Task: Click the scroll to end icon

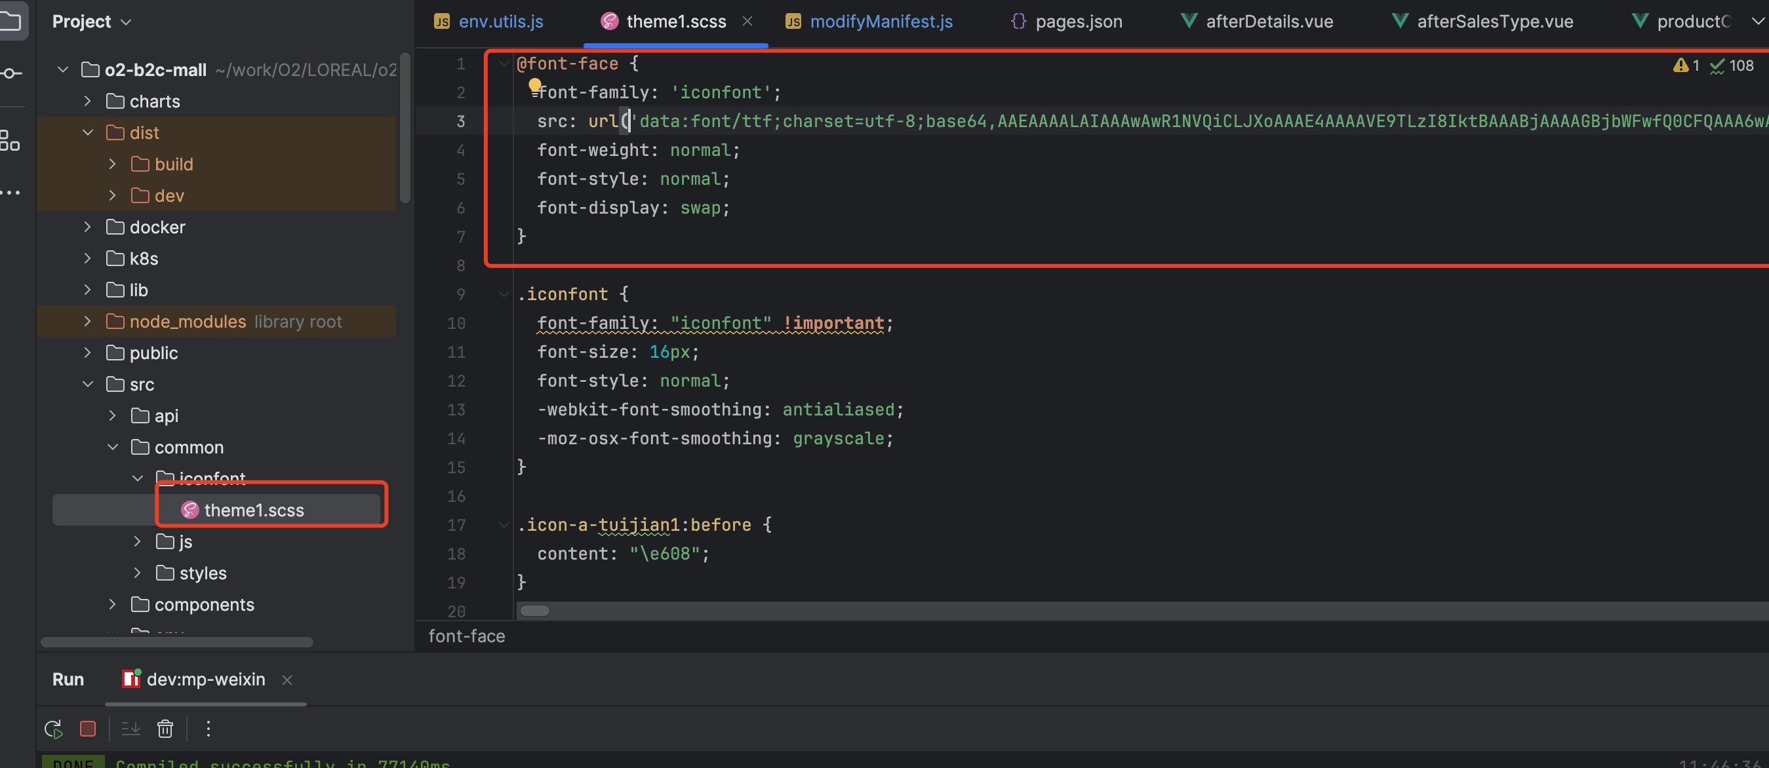Action: (130, 728)
